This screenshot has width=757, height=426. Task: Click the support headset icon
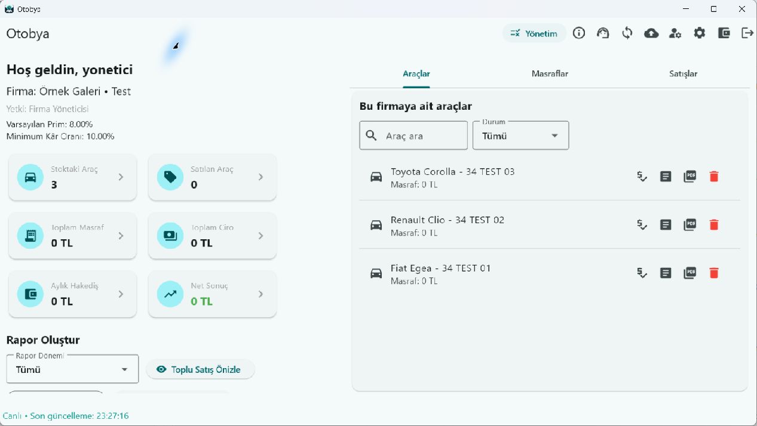(603, 33)
